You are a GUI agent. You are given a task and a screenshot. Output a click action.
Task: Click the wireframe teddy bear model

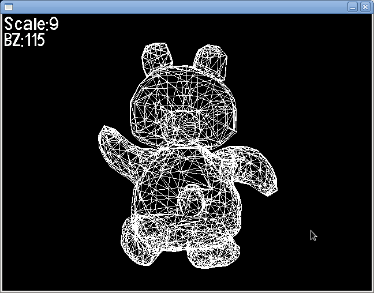pyautogui.click(x=188, y=156)
